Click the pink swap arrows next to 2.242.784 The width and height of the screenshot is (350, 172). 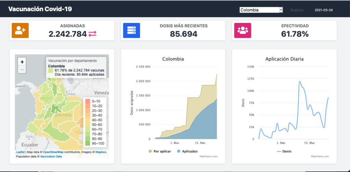93,34
